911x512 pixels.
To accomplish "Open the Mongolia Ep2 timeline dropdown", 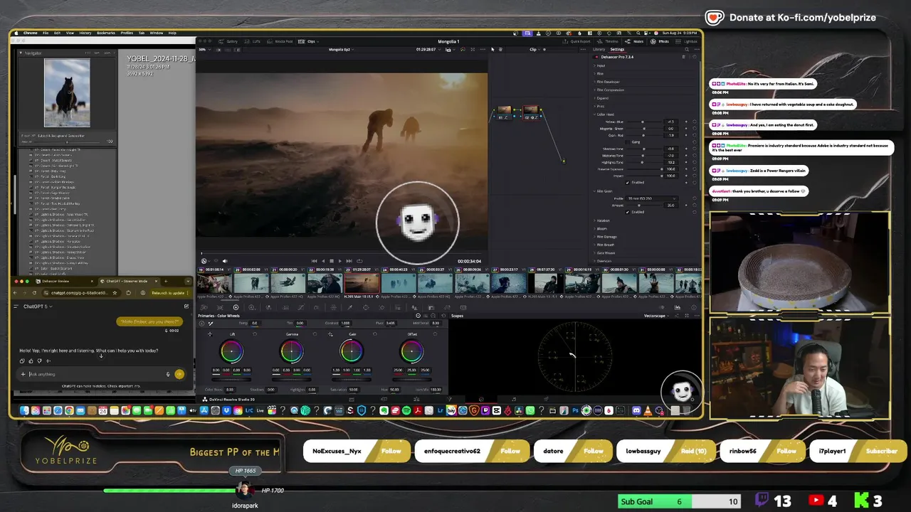I will click(x=341, y=49).
